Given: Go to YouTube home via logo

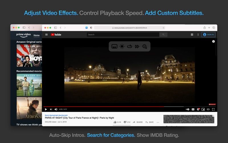Looking at the screenshot, I should click(x=56, y=35).
